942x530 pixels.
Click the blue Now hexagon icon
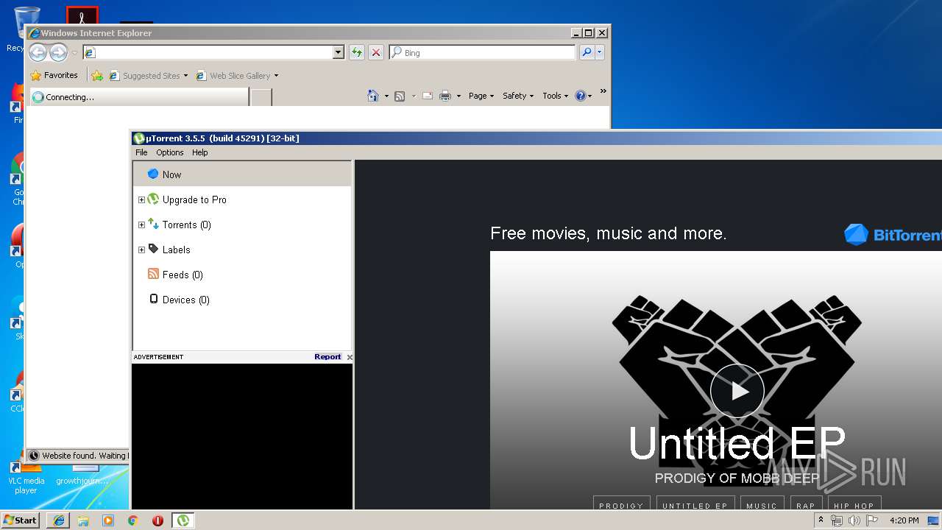pyautogui.click(x=153, y=174)
